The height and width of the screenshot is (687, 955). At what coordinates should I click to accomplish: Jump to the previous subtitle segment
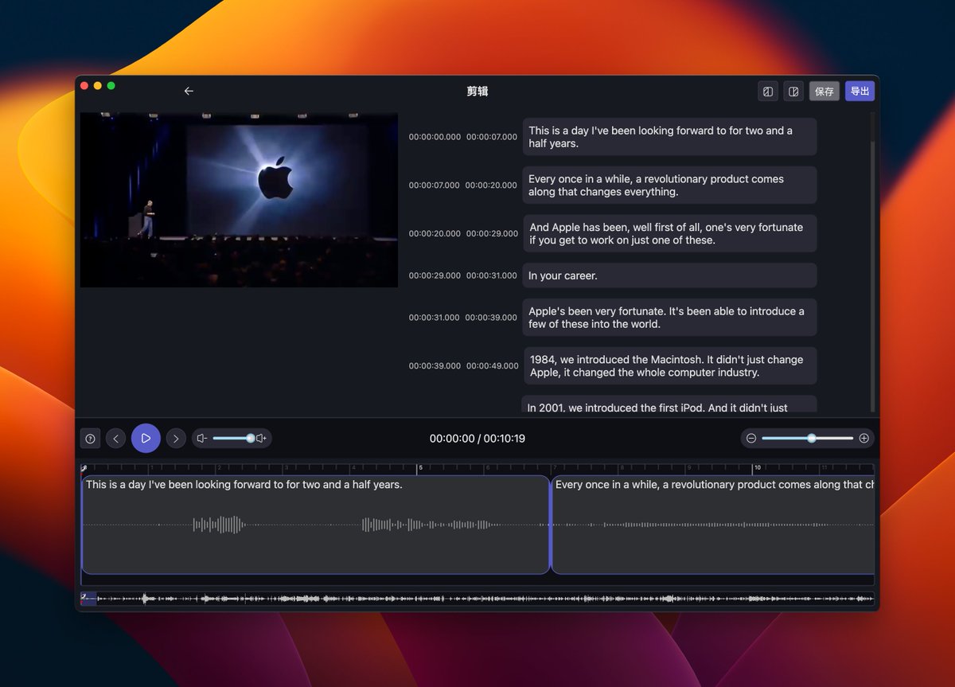[x=116, y=439]
